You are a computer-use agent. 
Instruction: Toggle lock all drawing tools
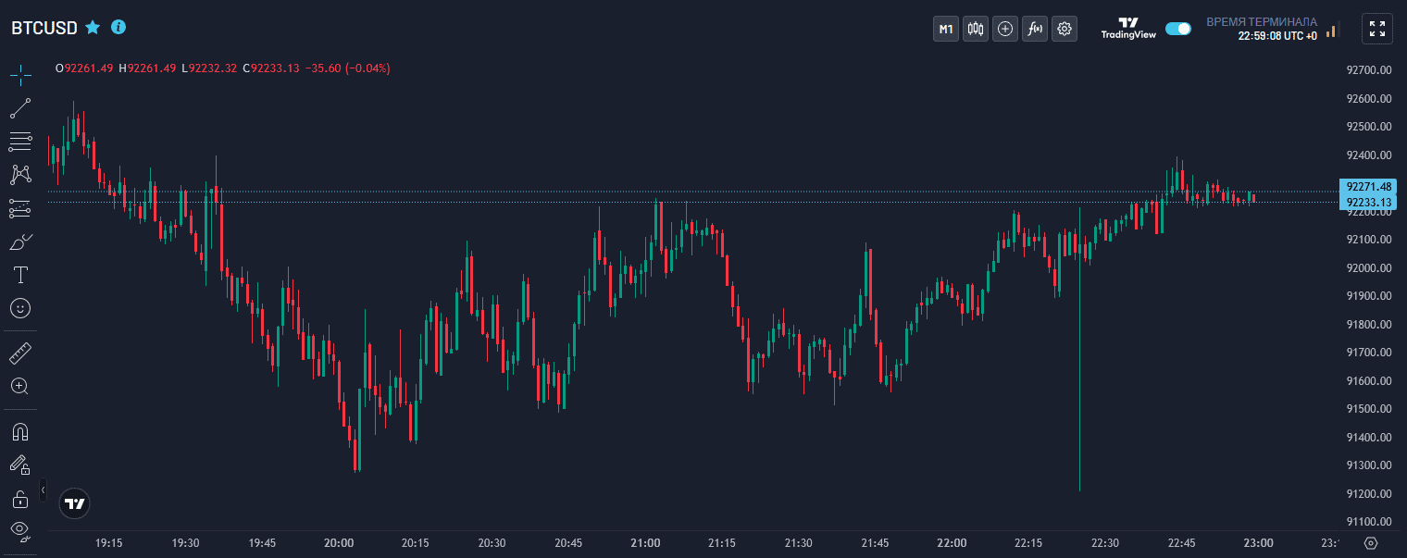tap(20, 499)
